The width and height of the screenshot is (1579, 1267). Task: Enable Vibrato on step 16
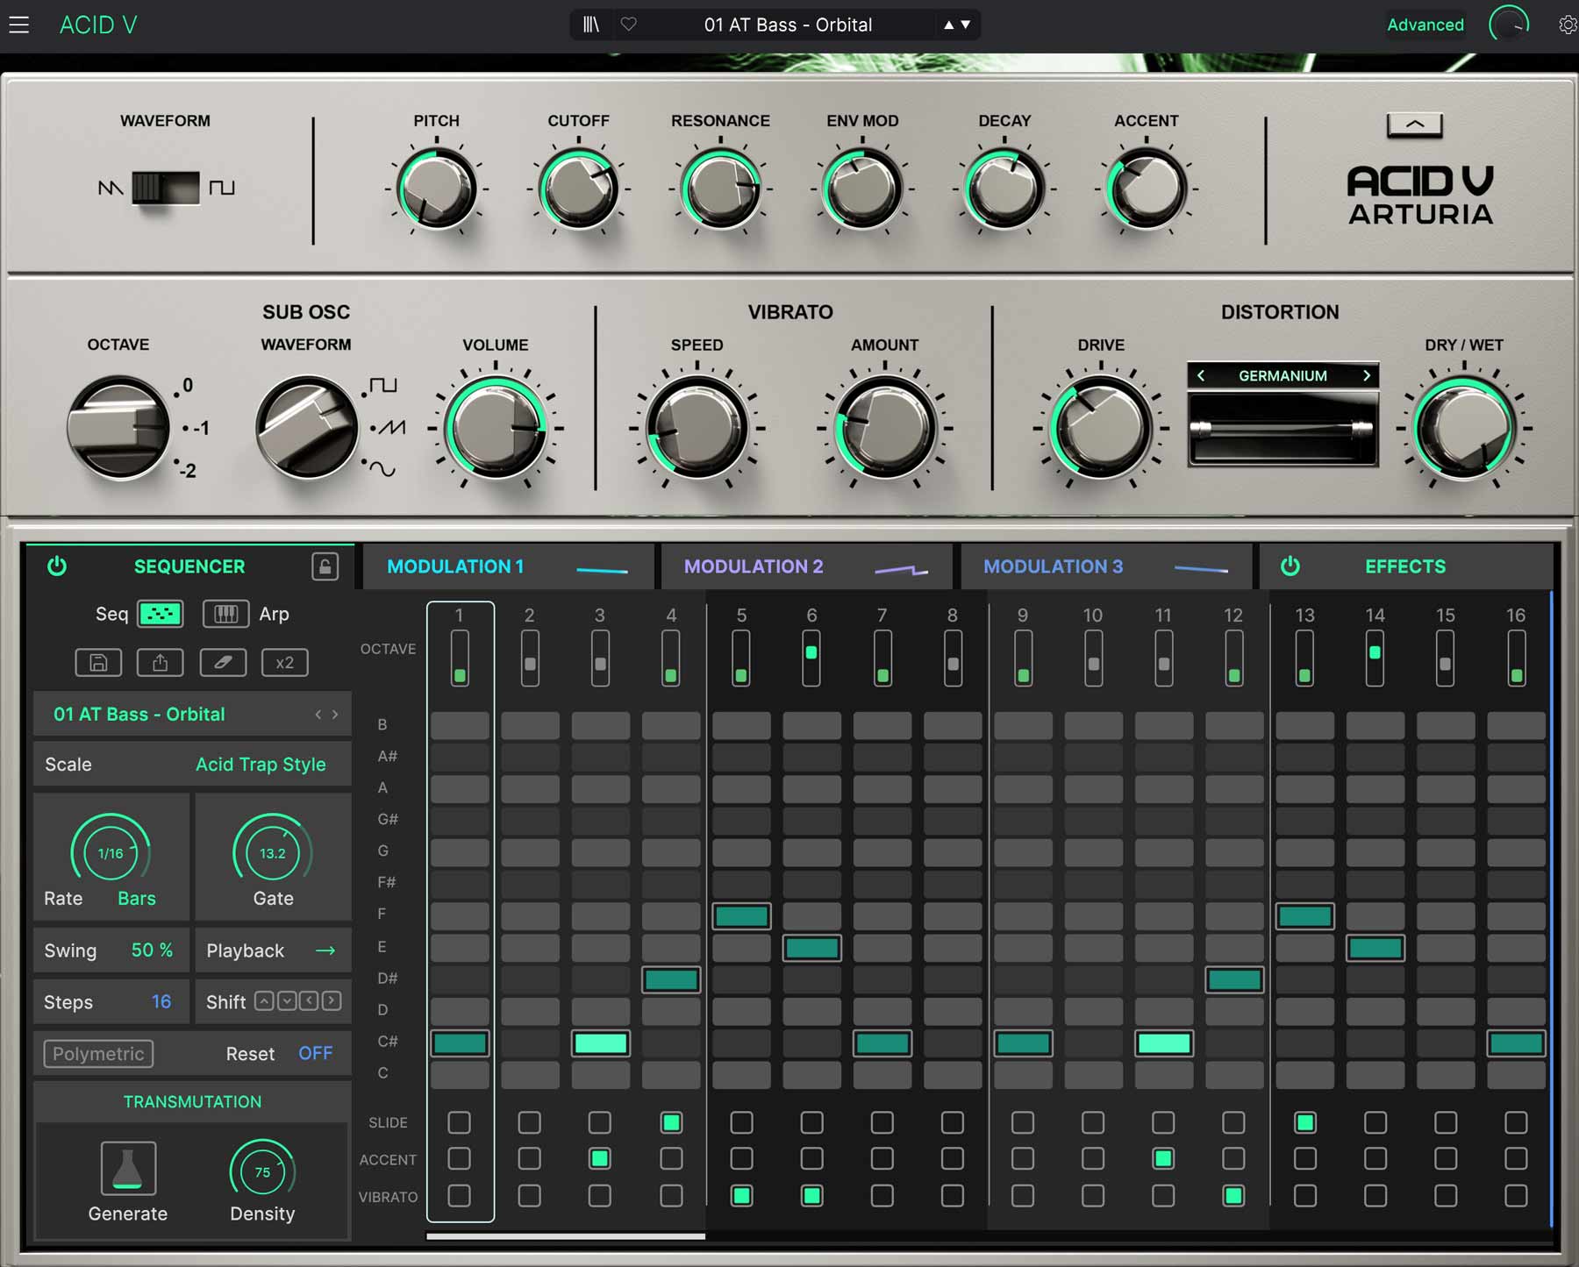(1516, 1195)
